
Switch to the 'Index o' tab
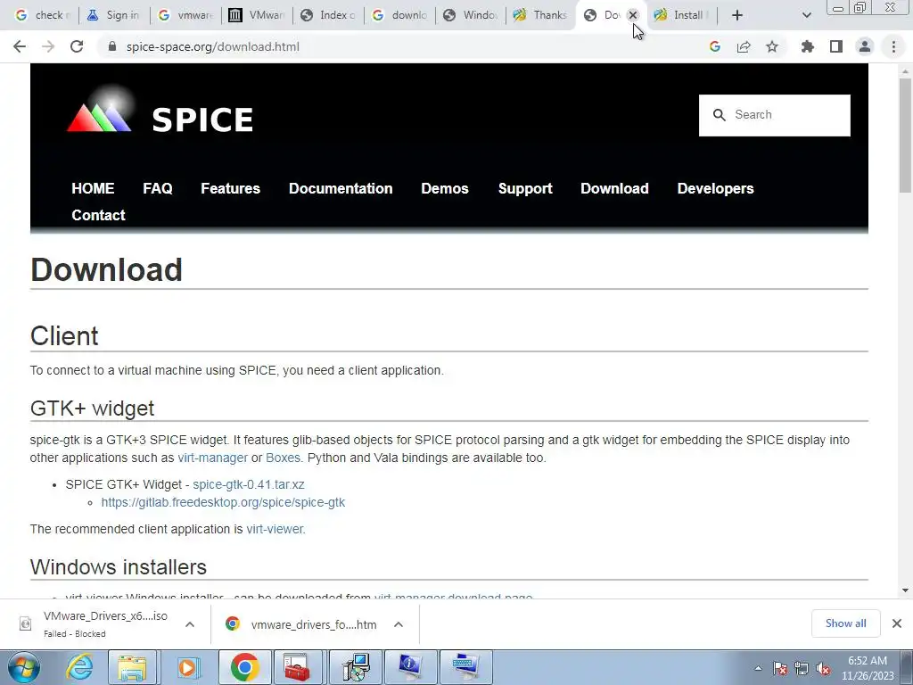328,15
